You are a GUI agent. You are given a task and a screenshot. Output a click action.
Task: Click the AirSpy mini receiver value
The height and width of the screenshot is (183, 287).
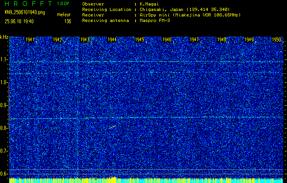[190, 15]
